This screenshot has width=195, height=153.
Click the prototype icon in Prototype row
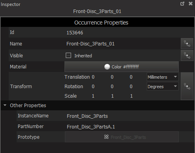coord(106,137)
